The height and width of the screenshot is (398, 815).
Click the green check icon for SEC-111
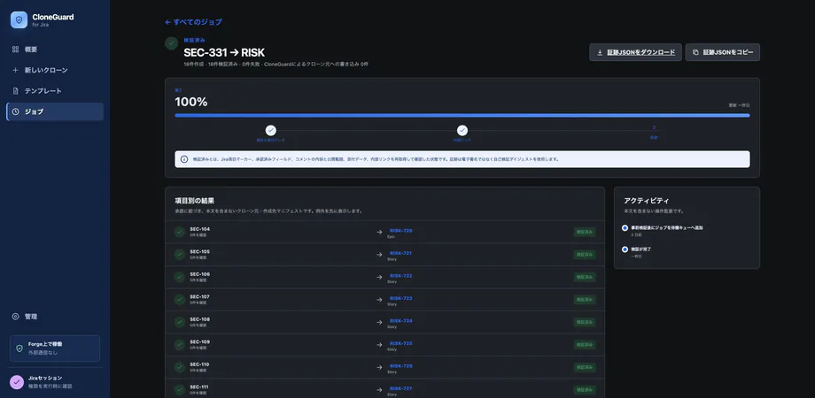[x=180, y=390]
